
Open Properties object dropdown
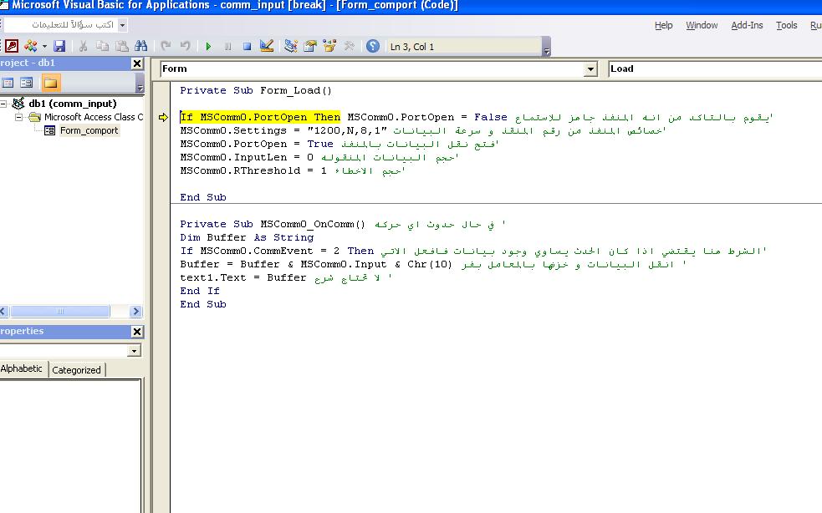coord(134,351)
